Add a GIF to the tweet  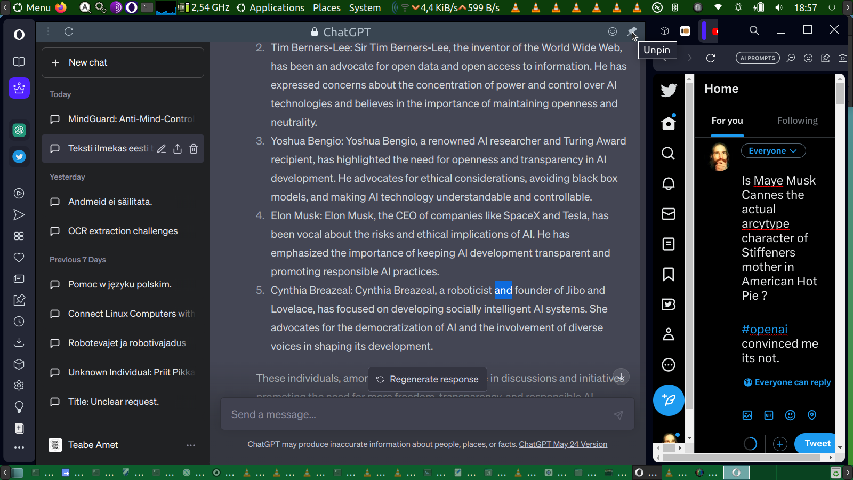pos(769,415)
